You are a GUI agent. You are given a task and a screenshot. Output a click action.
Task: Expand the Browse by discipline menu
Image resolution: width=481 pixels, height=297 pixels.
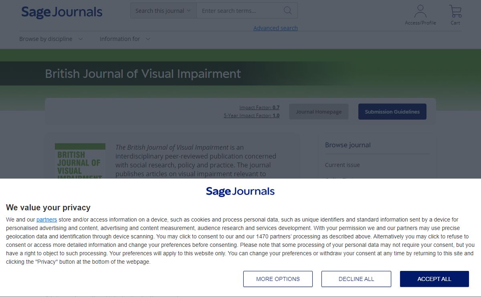click(x=51, y=39)
